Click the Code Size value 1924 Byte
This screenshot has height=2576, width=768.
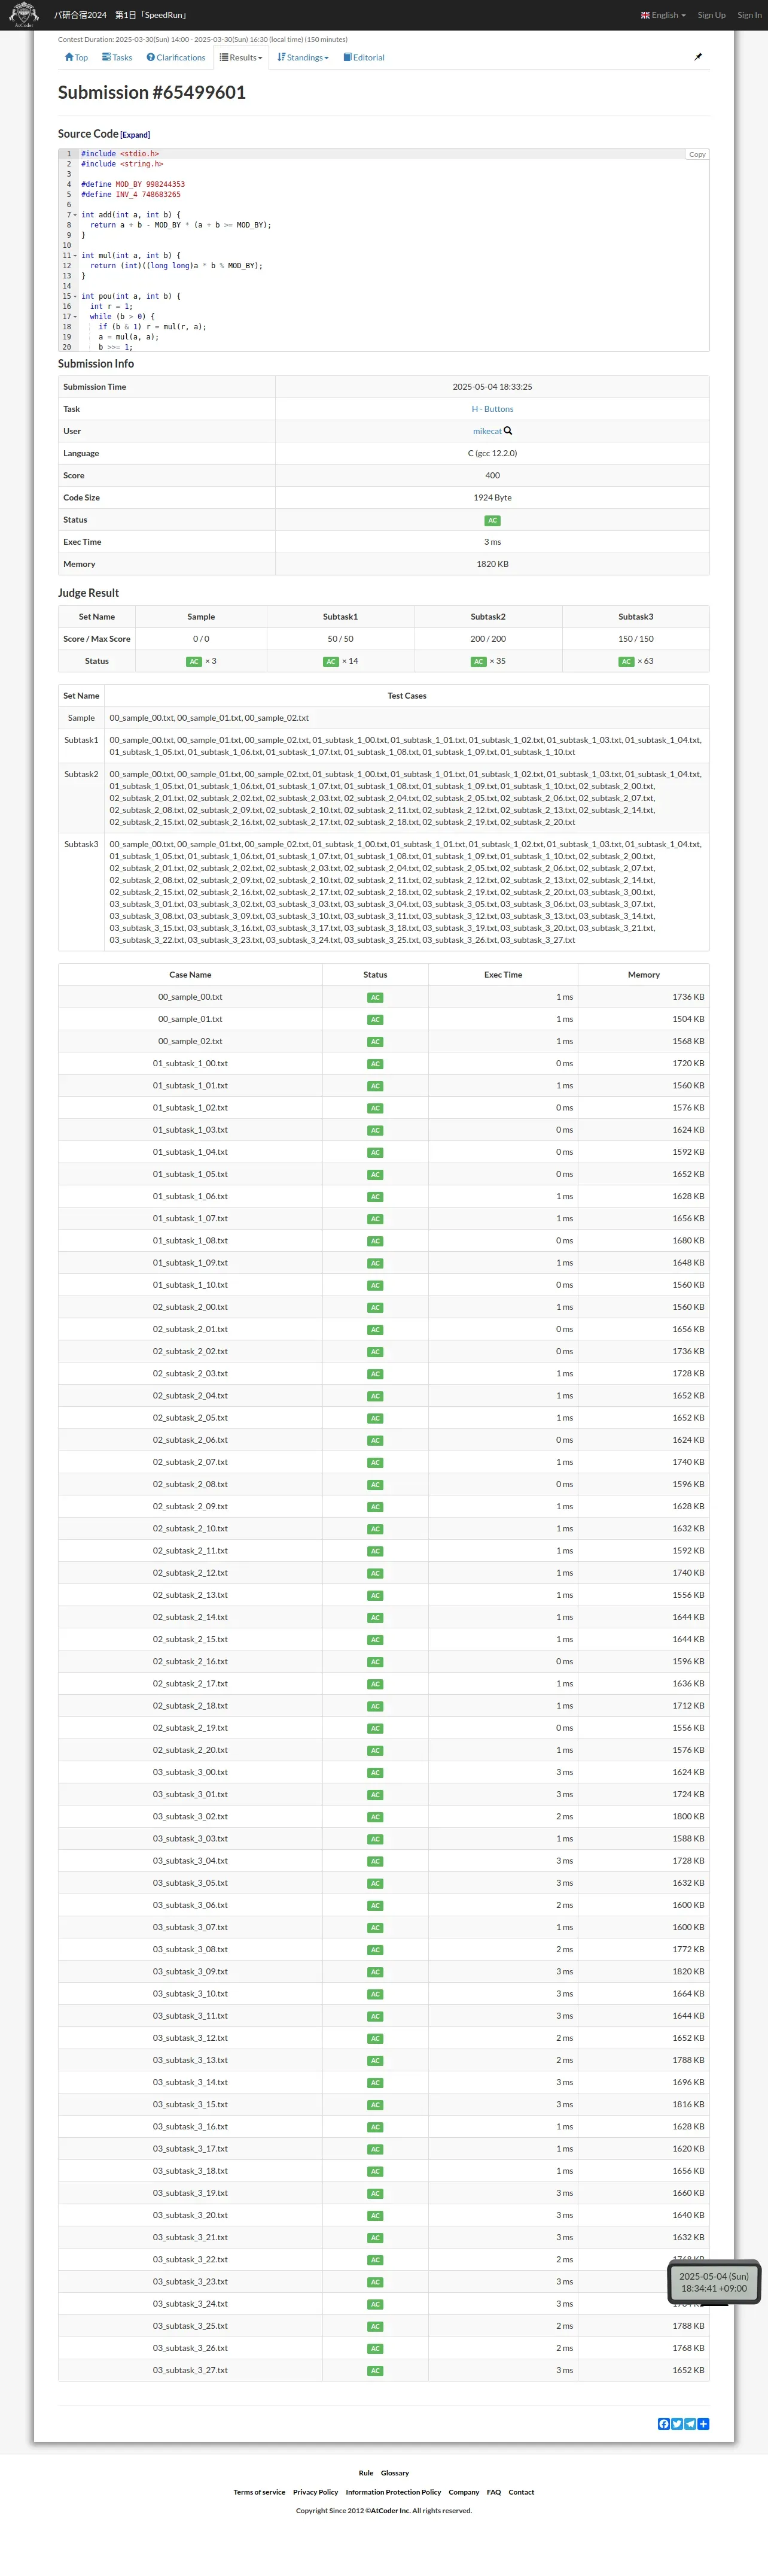pos(492,498)
